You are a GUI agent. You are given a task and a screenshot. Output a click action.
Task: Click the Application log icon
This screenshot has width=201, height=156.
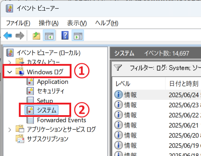[30, 82]
